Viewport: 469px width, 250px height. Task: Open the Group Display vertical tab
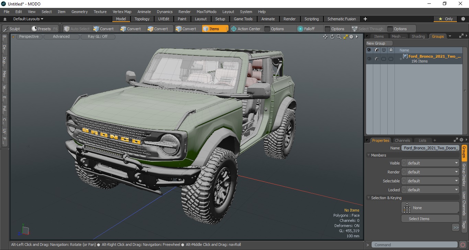(x=464, y=175)
